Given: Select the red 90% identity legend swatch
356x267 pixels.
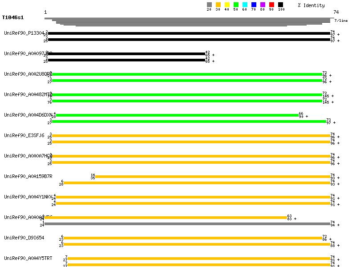Looking at the screenshot, I should (271, 5).
